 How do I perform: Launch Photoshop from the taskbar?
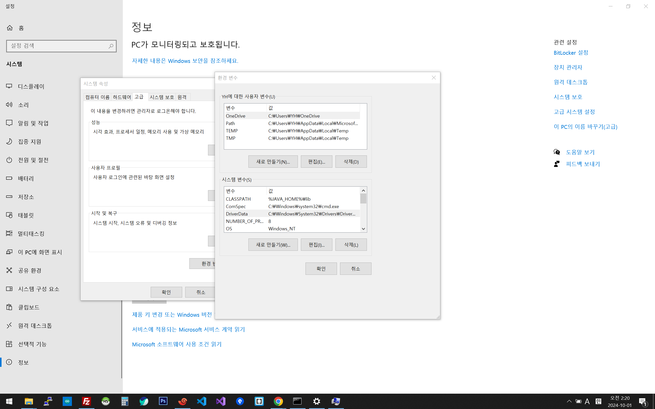coord(163,401)
